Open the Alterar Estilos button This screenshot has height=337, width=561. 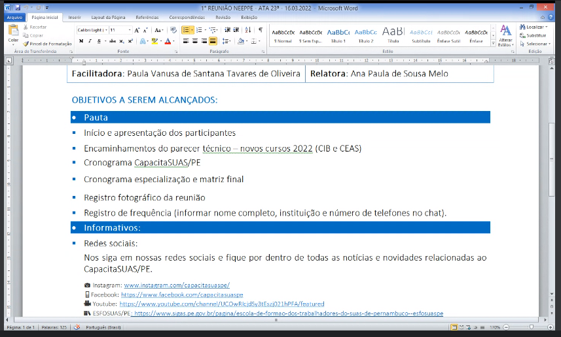pyautogui.click(x=505, y=35)
